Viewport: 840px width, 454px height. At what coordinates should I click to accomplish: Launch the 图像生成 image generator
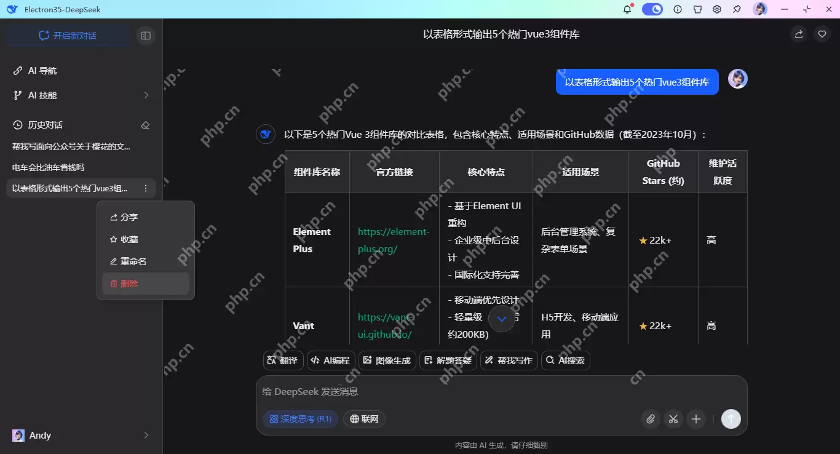pyautogui.click(x=387, y=360)
